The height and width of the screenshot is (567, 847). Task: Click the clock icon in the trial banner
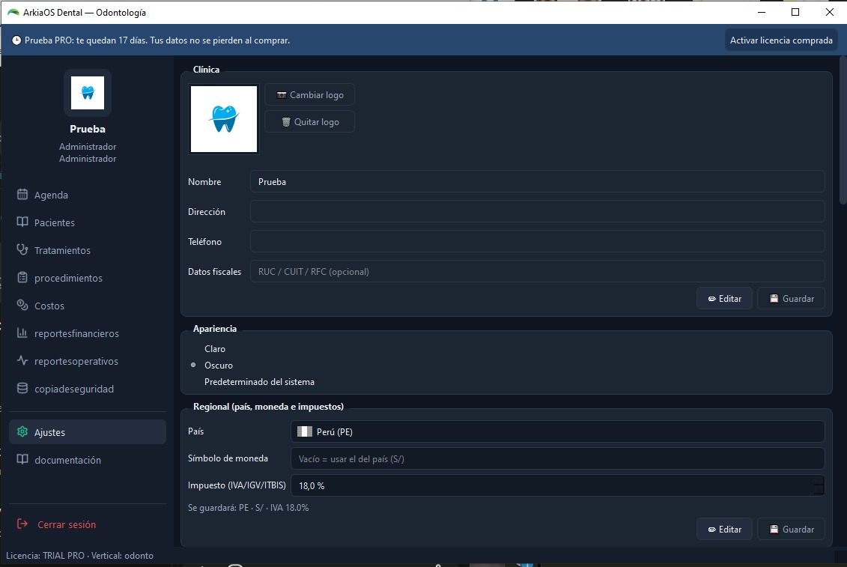[x=16, y=40]
